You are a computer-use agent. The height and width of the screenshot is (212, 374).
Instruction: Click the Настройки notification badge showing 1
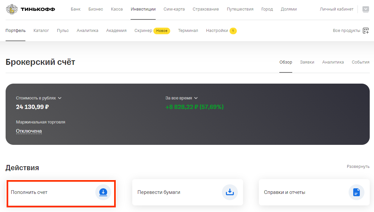pyautogui.click(x=233, y=31)
